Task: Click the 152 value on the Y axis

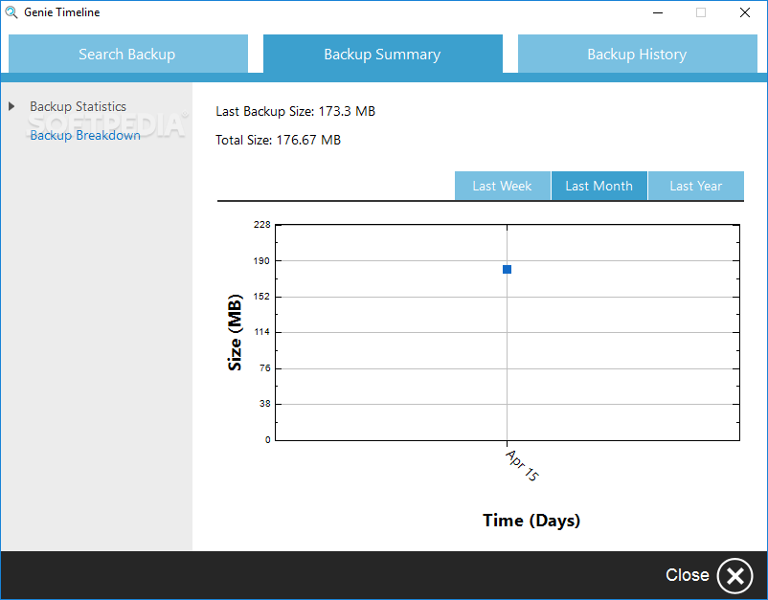Action: pos(262,297)
